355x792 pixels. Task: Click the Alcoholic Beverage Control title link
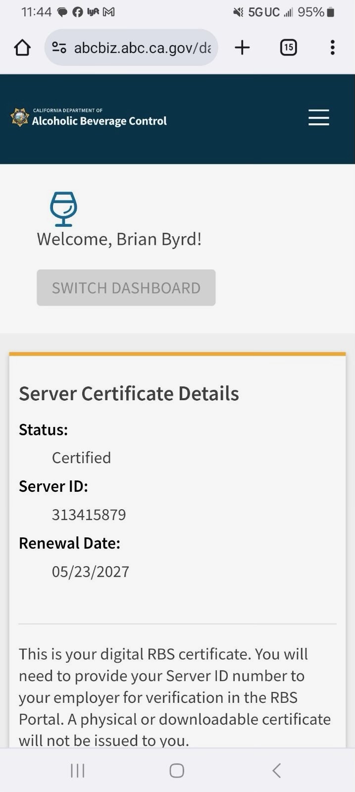pos(99,120)
